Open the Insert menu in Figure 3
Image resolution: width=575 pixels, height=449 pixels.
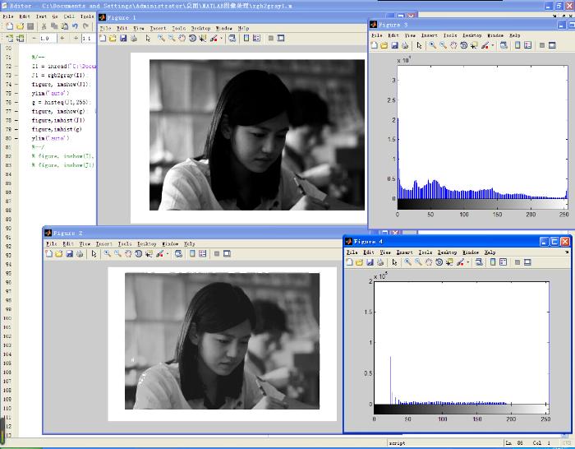pyautogui.click(x=430, y=35)
